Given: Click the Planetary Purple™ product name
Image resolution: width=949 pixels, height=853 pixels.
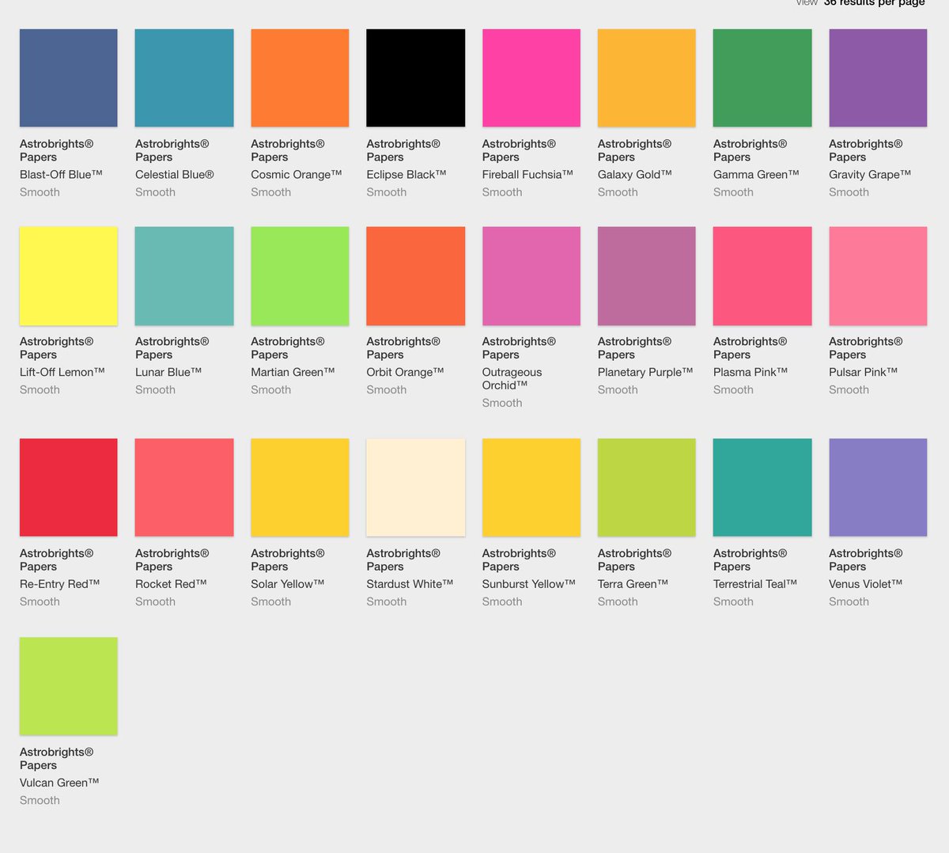Looking at the screenshot, I should tap(645, 372).
